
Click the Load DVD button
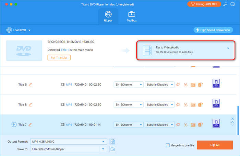click(x=16, y=30)
